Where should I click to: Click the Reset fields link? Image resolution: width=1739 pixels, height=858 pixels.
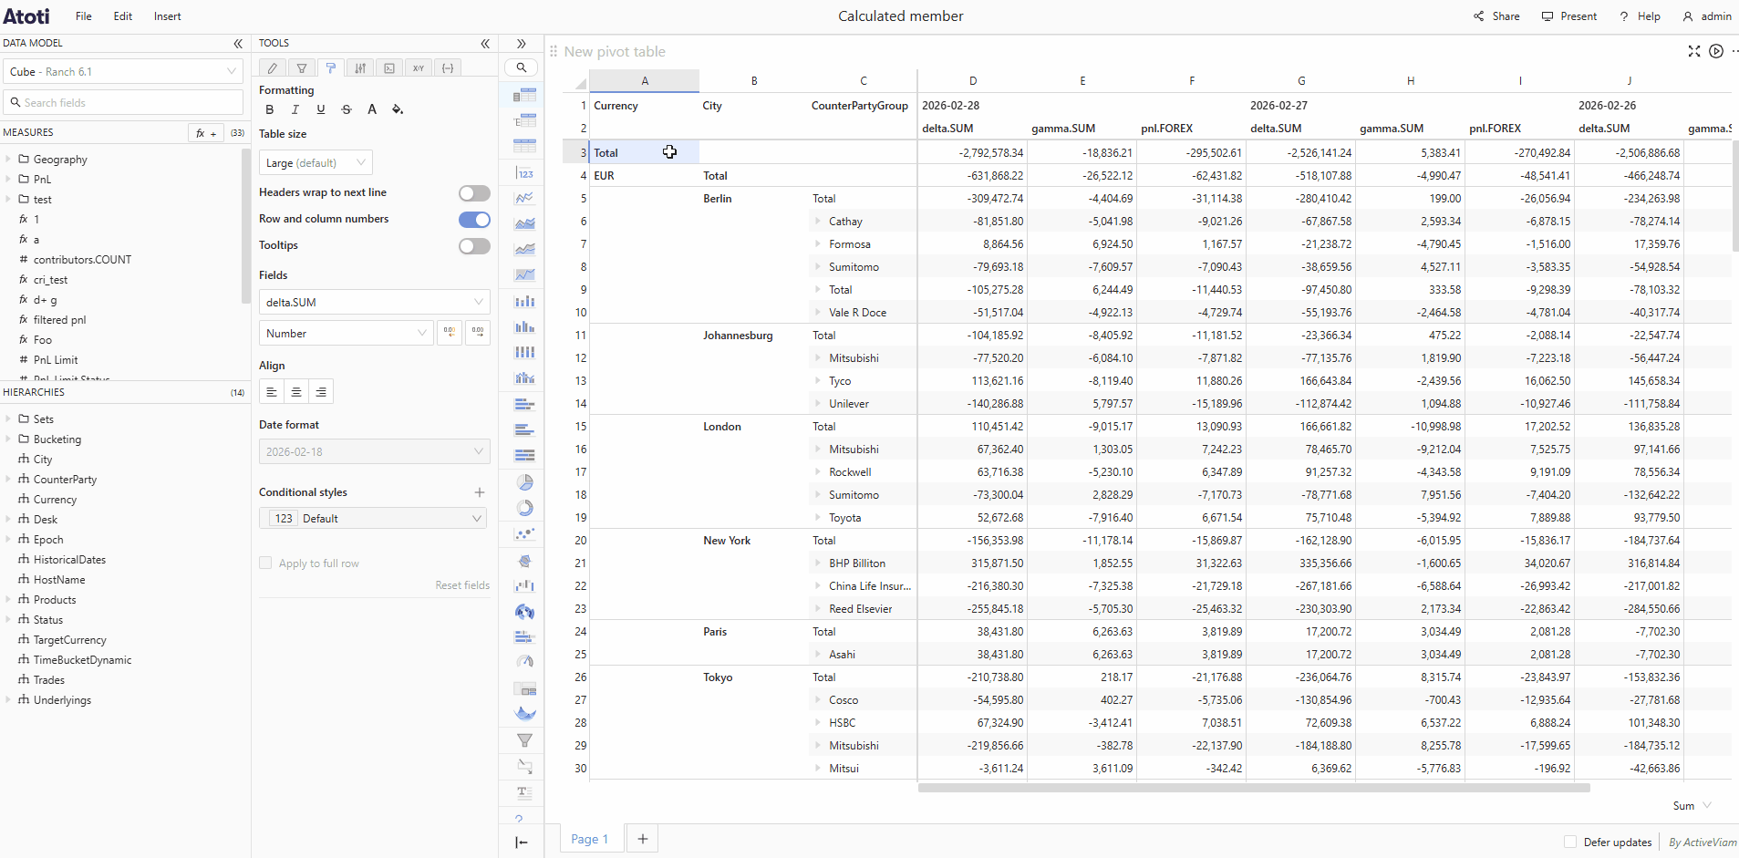[x=463, y=584]
